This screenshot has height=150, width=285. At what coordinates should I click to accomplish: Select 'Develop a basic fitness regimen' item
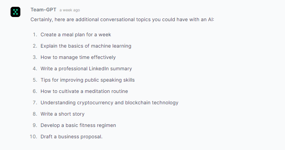[78, 125]
